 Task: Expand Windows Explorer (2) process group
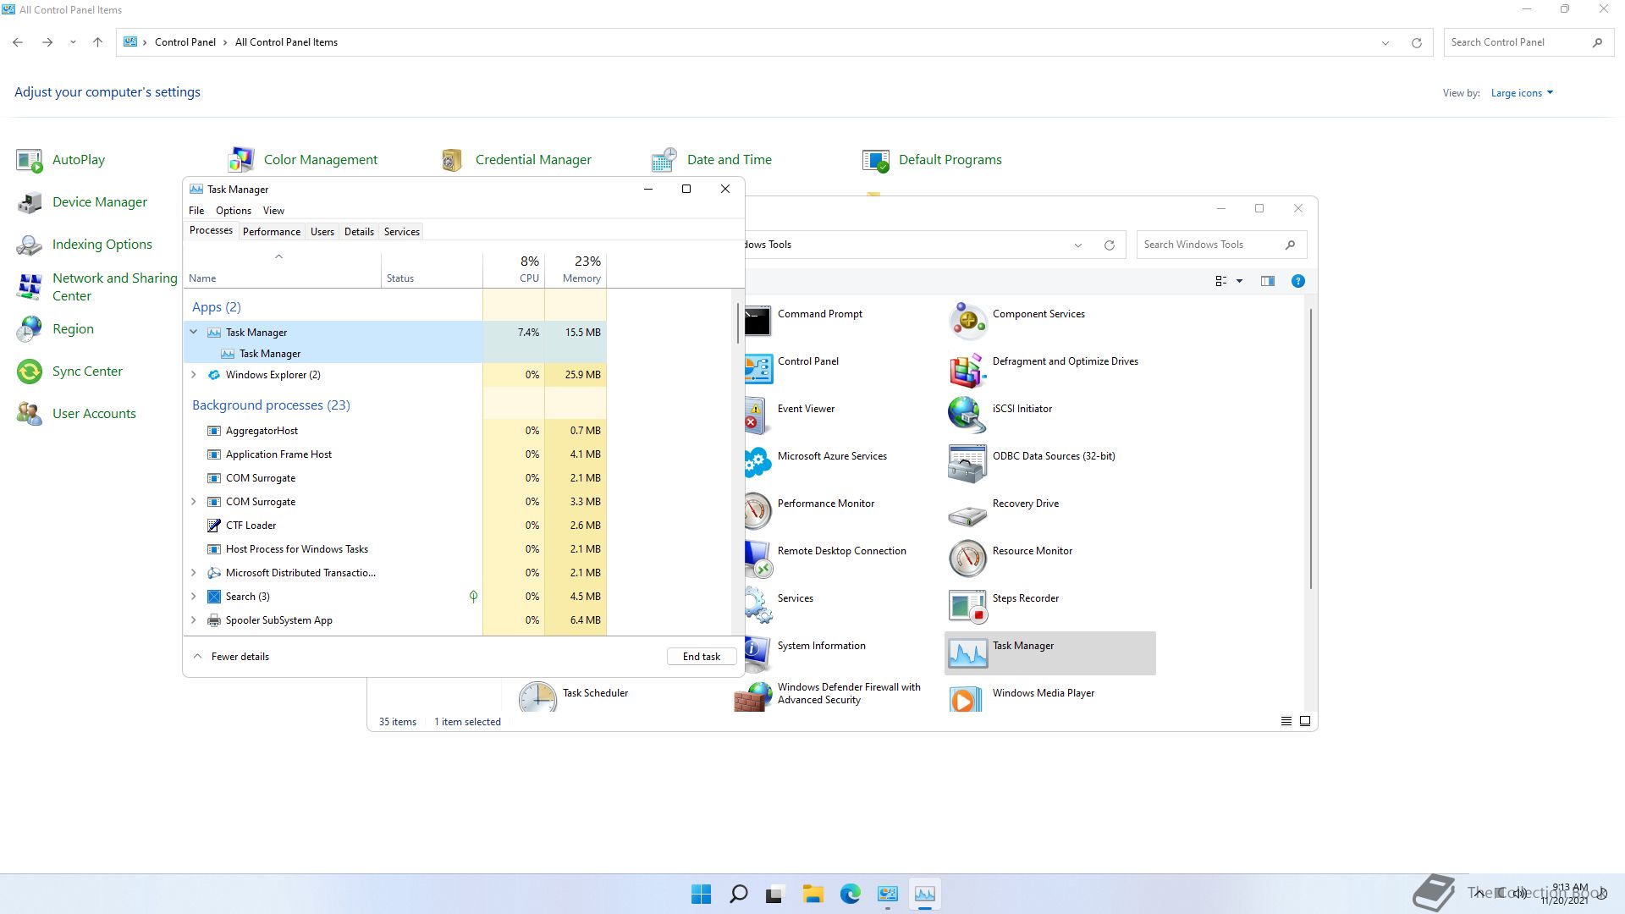pos(194,374)
